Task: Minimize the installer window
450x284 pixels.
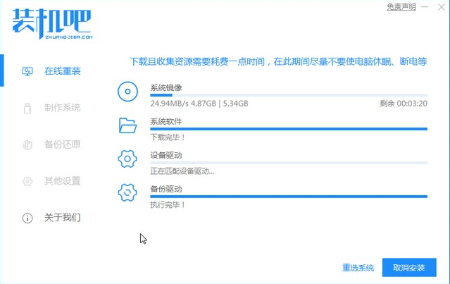Action: click(425, 6)
